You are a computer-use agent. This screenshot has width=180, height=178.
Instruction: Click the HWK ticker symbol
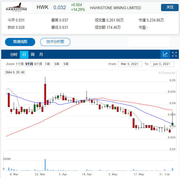(42, 7)
